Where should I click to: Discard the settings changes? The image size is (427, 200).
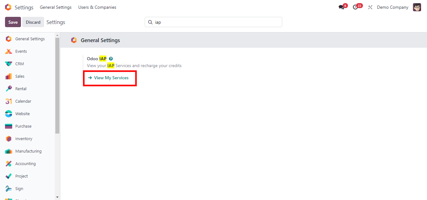pyautogui.click(x=33, y=22)
